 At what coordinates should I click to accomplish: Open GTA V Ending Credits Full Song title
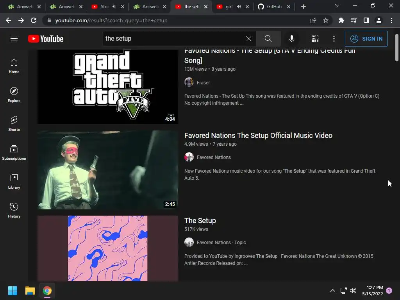click(x=270, y=55)
